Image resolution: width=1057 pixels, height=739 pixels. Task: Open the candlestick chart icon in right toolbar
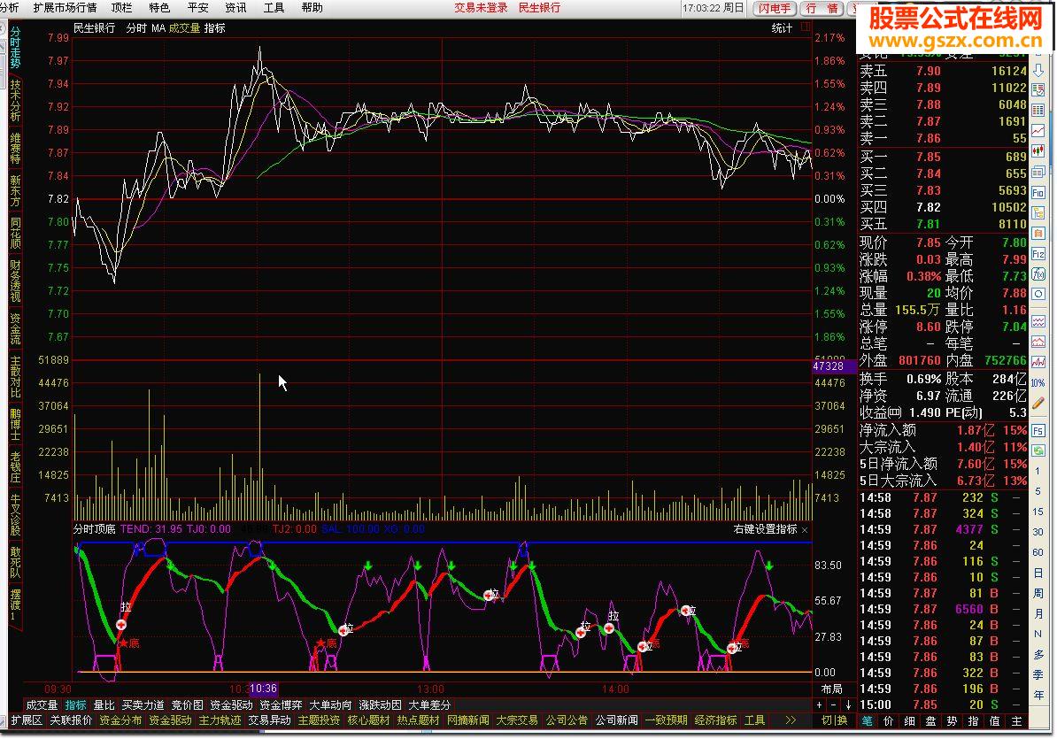coord(1038,151)
